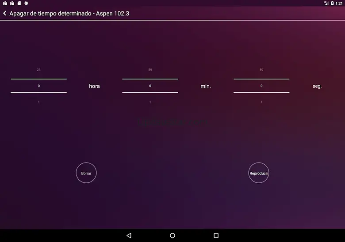The width and height of the screenshot is (345, 242).
Task: Tap the current 0 in the seg. picker
Action: click(x=261, y=86)
